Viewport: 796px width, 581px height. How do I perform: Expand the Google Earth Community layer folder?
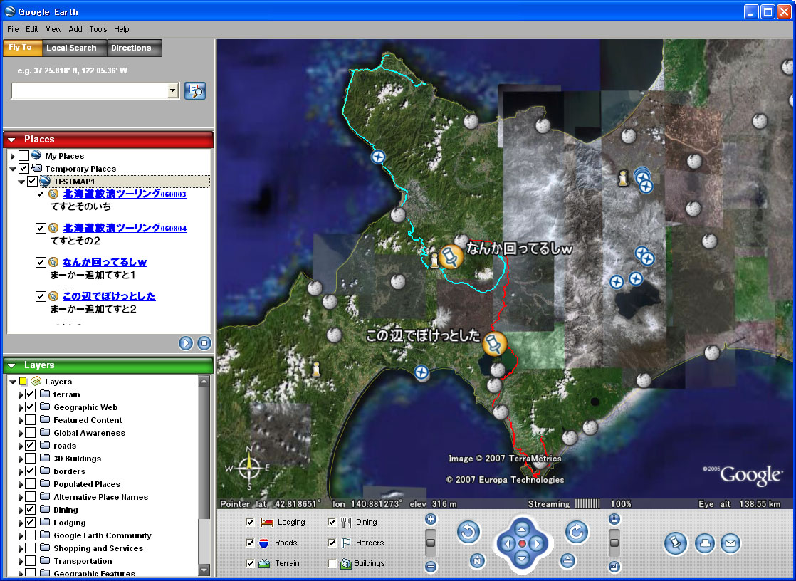tap(21, 535)
